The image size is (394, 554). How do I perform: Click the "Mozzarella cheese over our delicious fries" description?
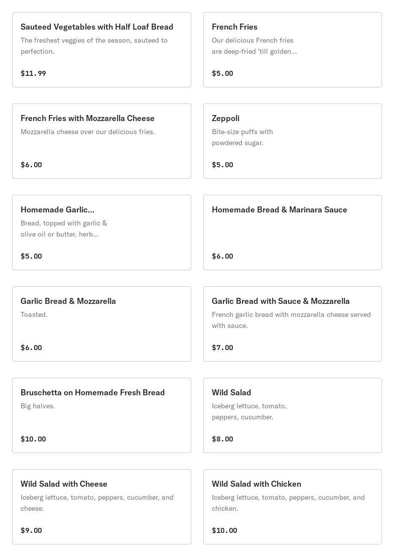(88, 132)
